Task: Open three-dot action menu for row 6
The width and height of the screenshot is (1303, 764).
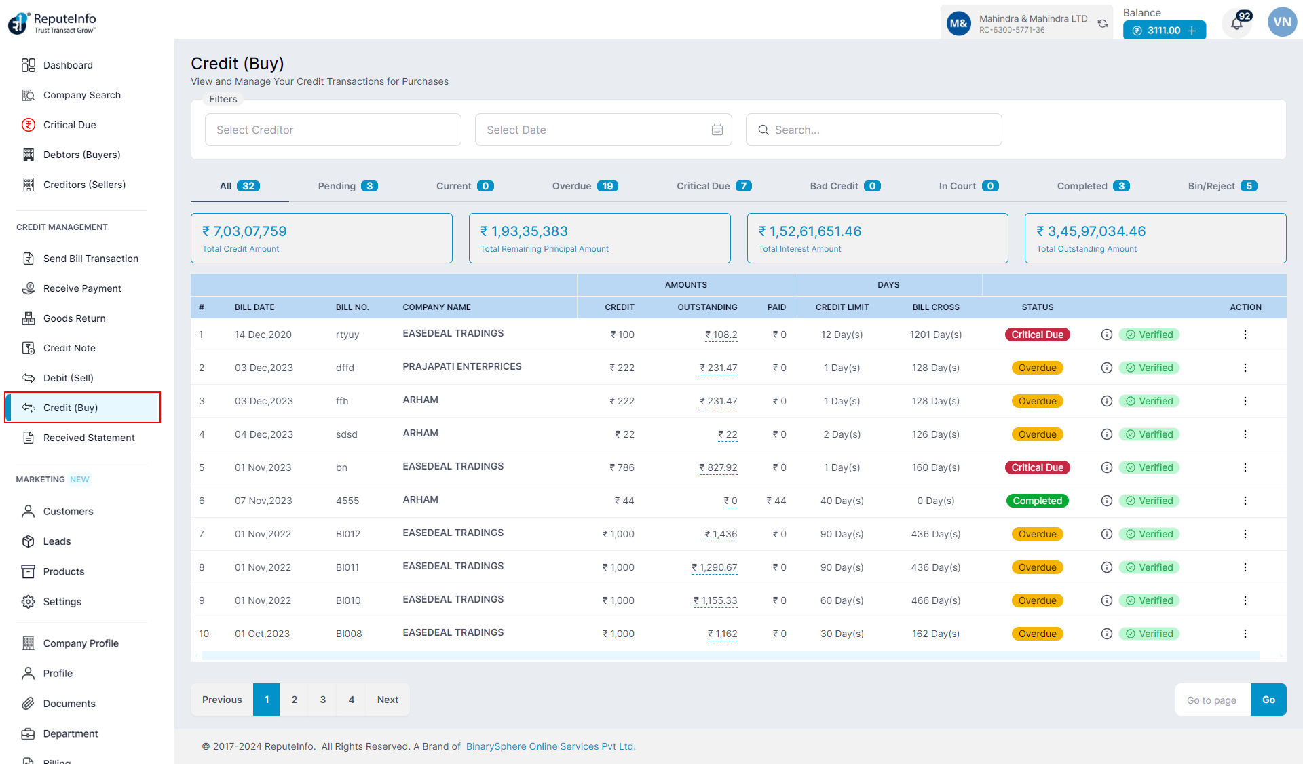Action: 1245,501
